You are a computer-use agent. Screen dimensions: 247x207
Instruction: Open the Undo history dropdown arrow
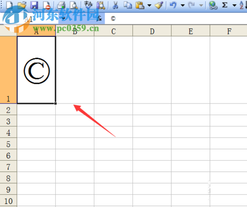[183, 5]
